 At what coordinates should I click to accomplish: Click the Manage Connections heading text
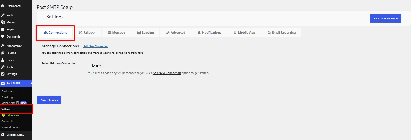click(x=60, y=46)
